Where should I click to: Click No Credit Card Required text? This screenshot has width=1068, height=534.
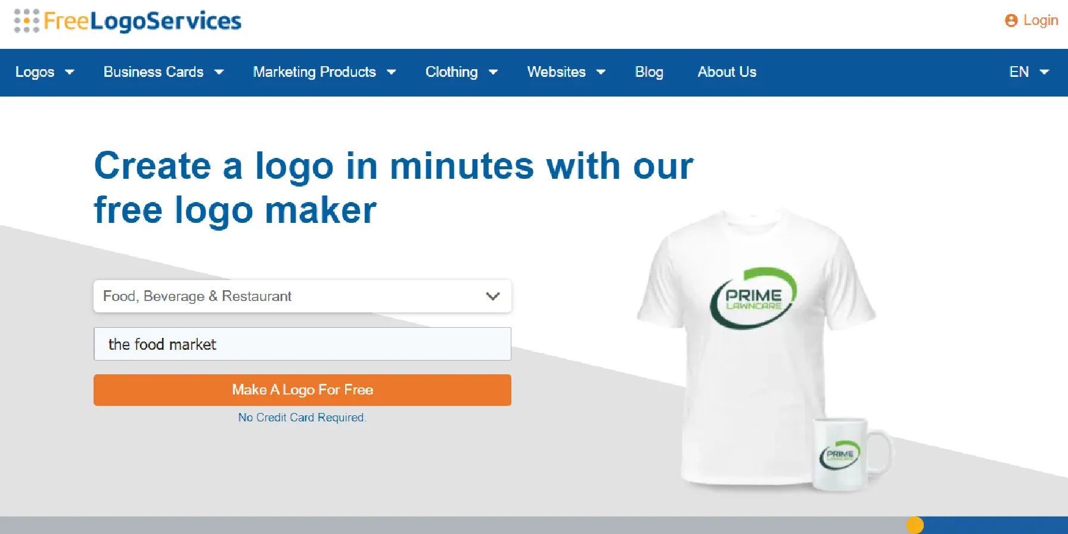click(302, 418)
